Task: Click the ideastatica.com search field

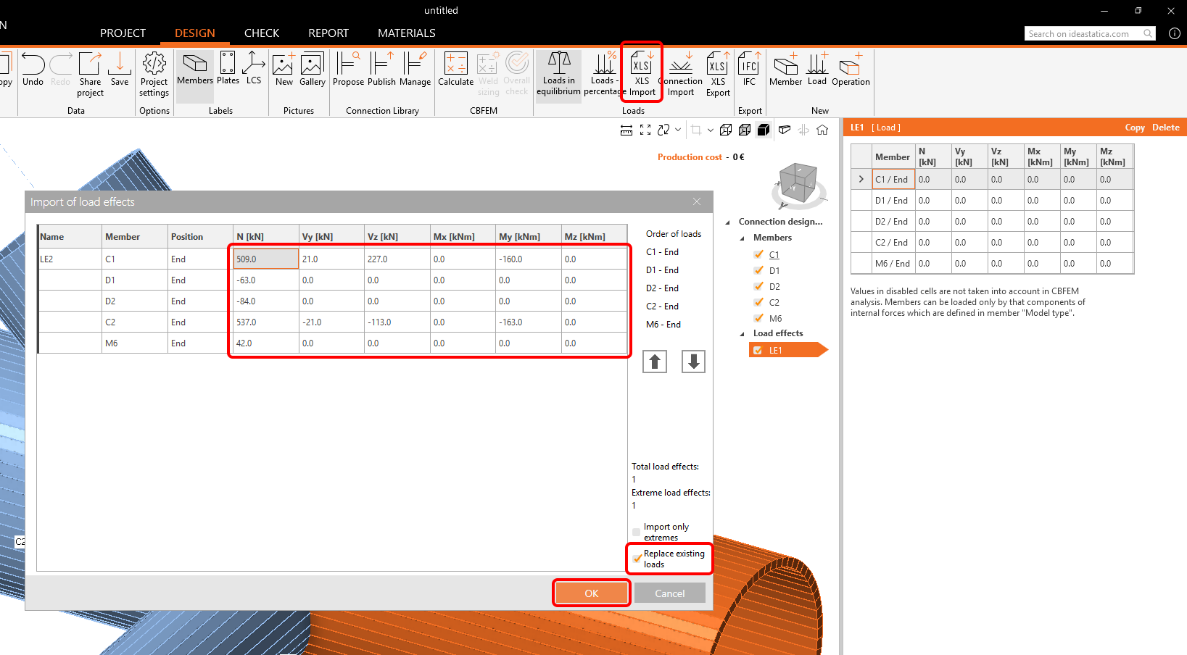Action: (x=1083, y=33)
